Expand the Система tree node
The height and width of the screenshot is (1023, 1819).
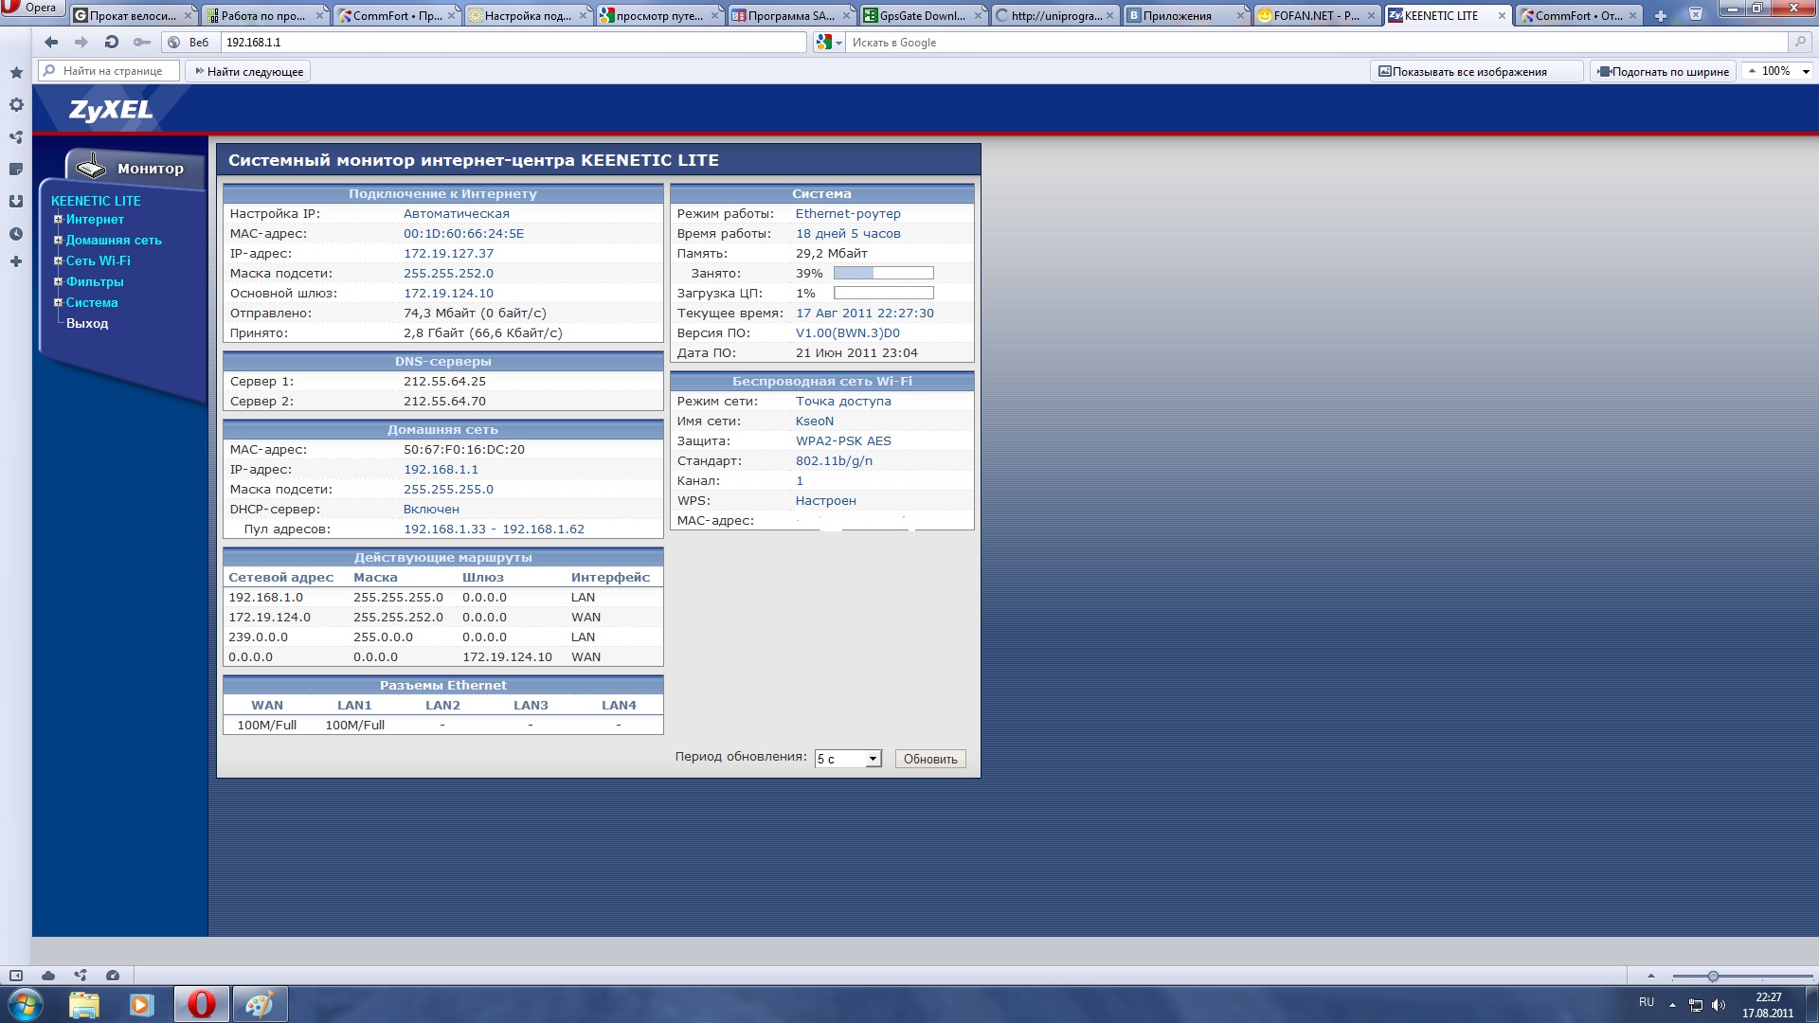pos(58,303)
